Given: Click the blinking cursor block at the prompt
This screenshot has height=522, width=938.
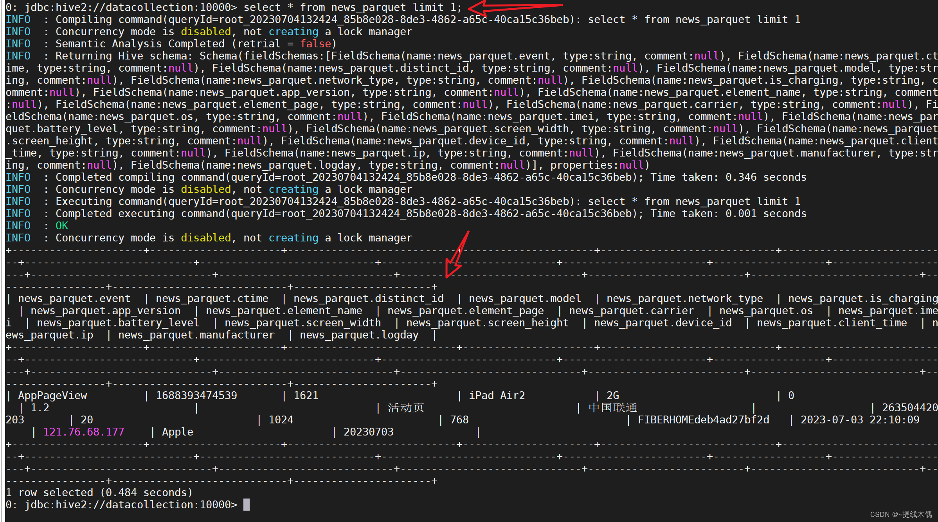Looking at the screenshot, I should [246, 504].
